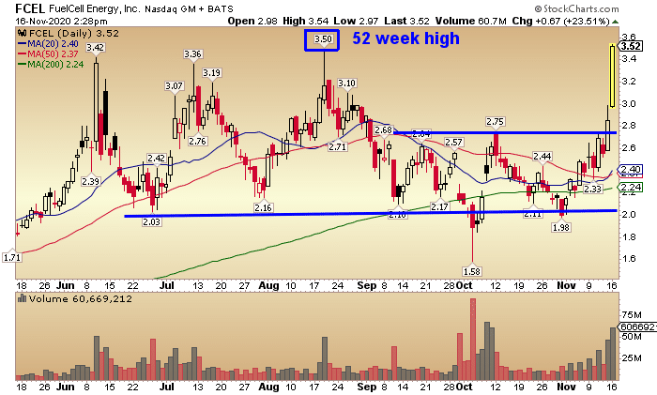Click the 2.40 MA axis tag
Image resolution: width=657 pixels, height=395 pixels.
[630, 169]
